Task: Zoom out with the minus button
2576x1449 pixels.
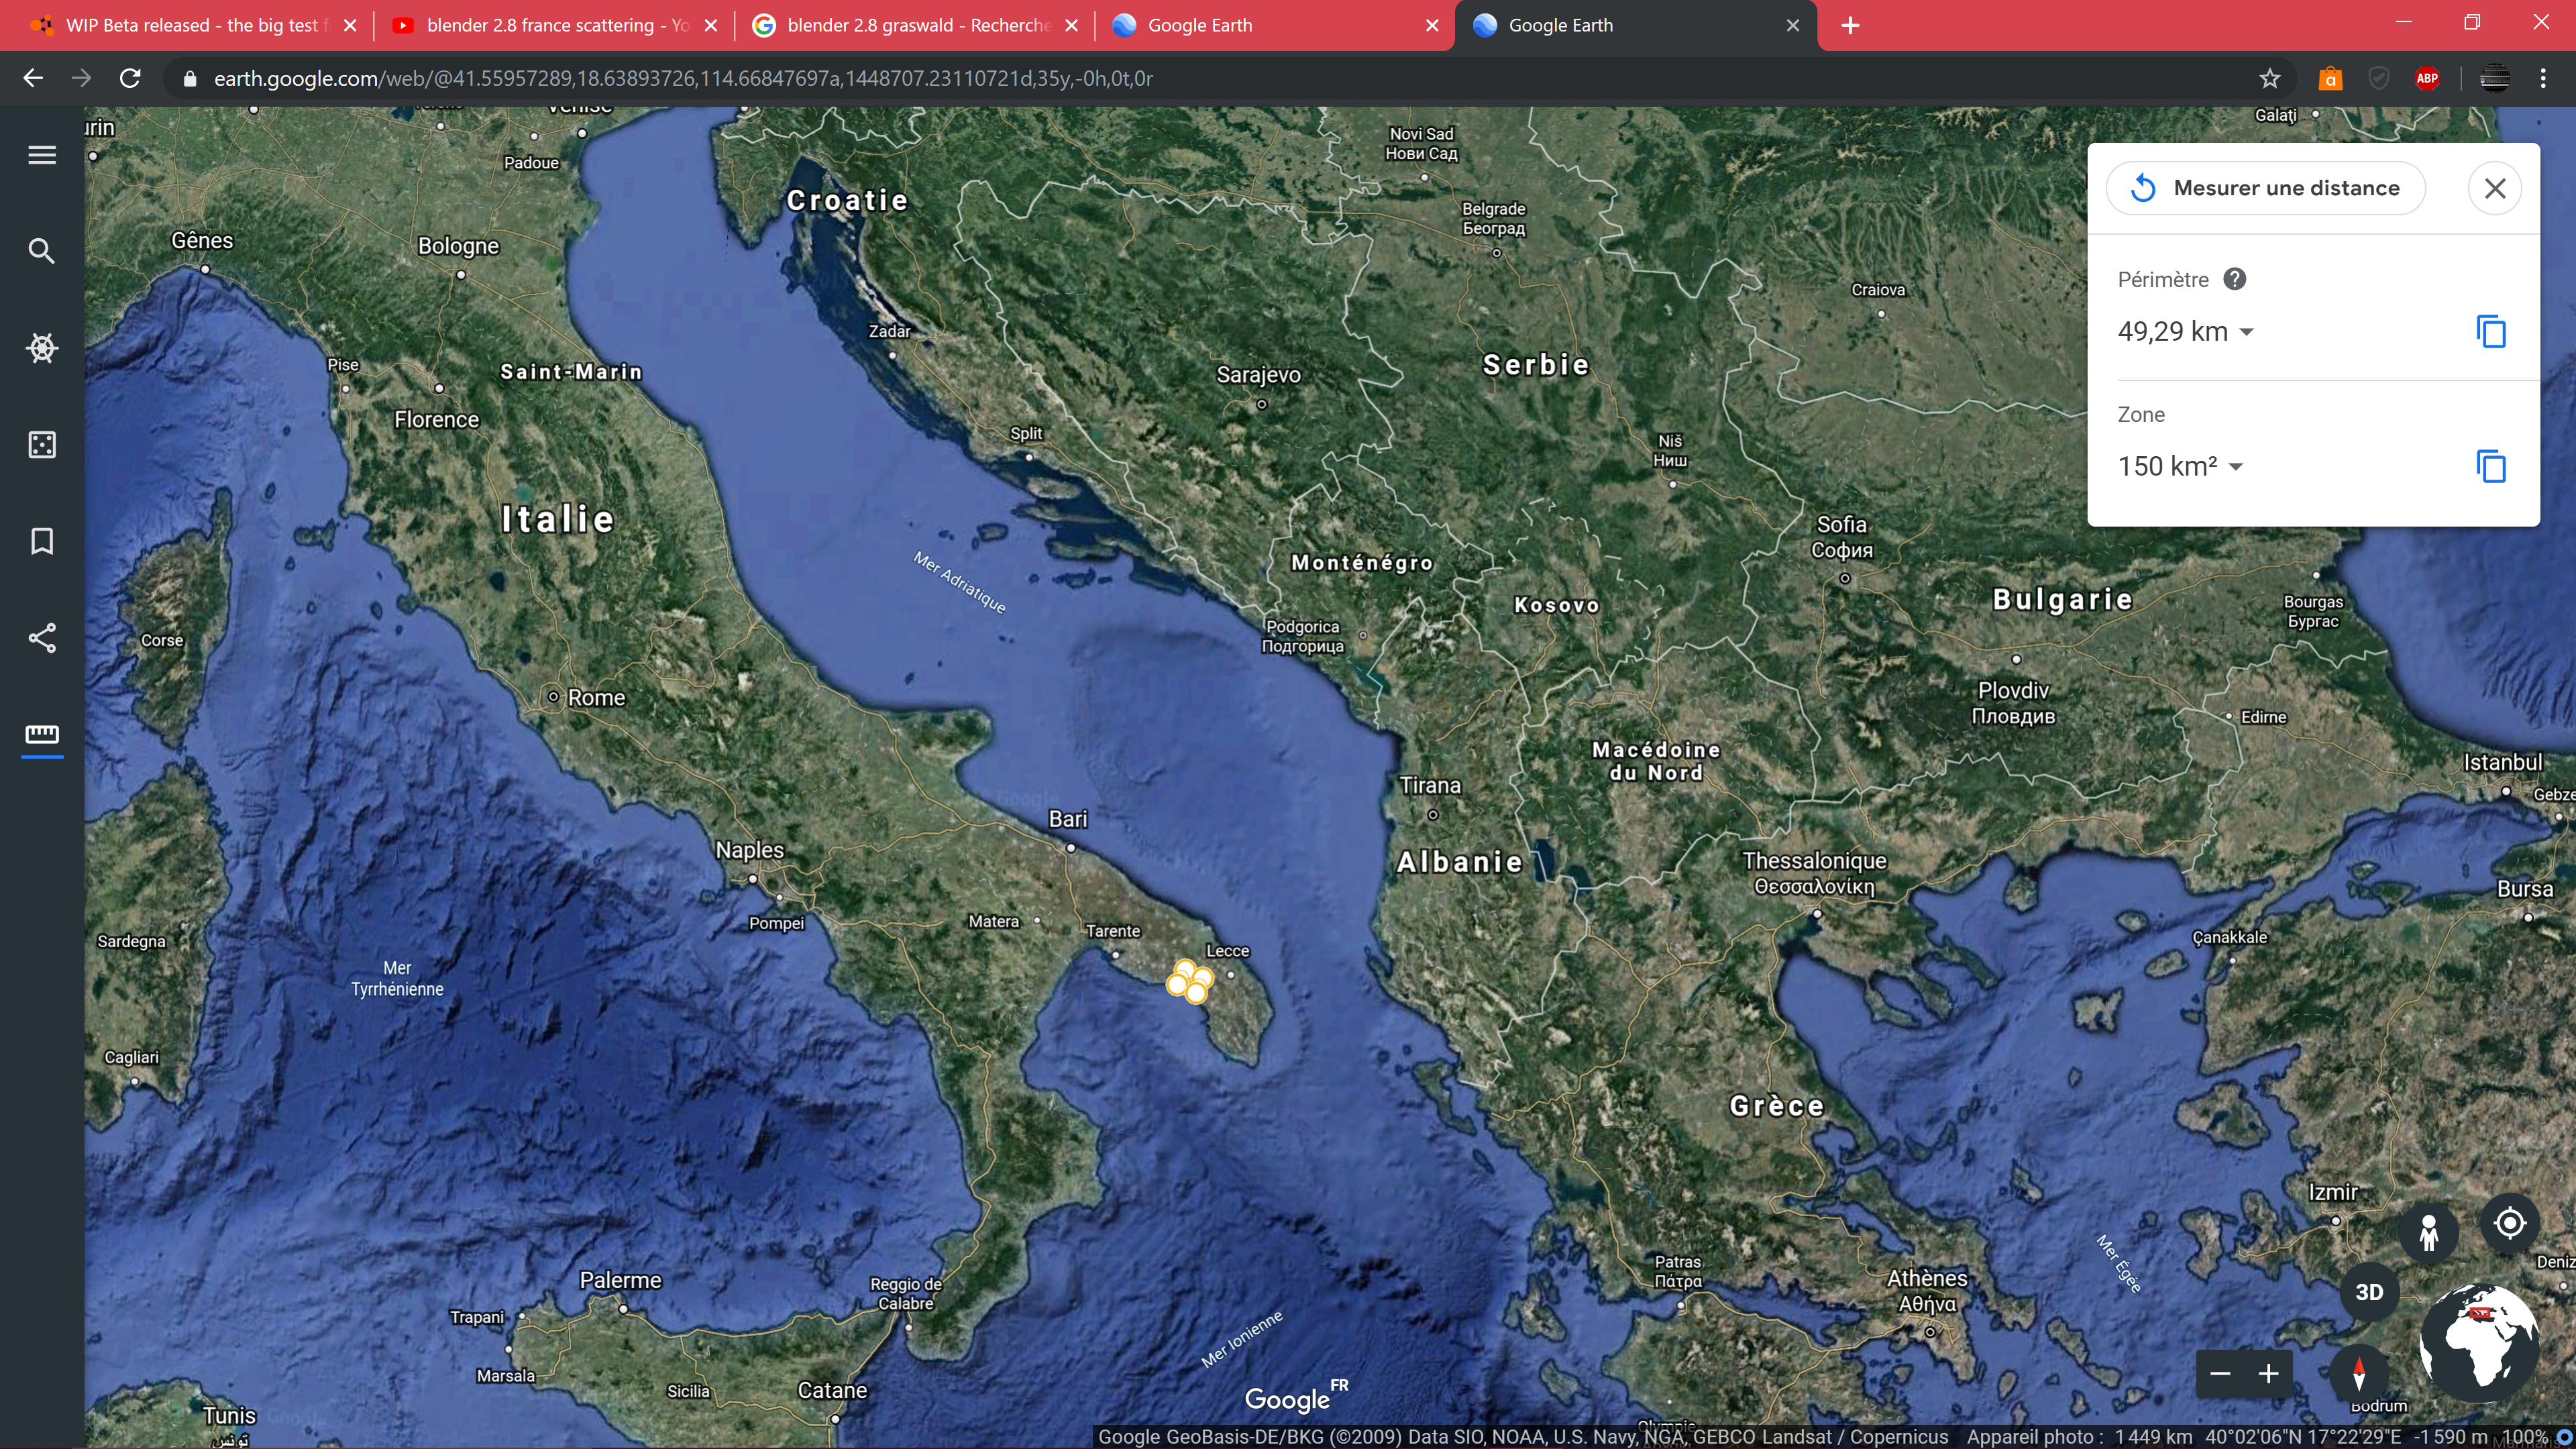Action: 2221,1374
